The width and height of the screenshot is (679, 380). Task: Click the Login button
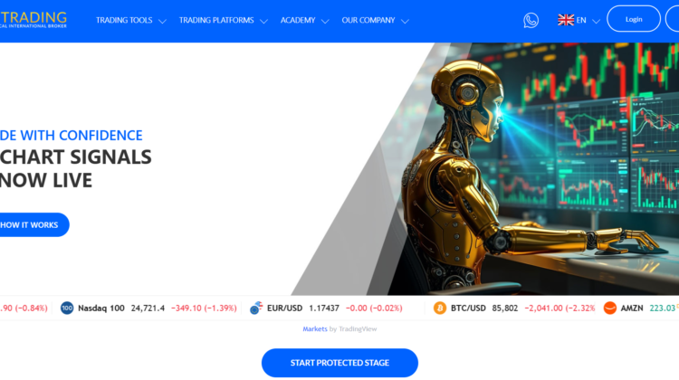click(634, 19)
